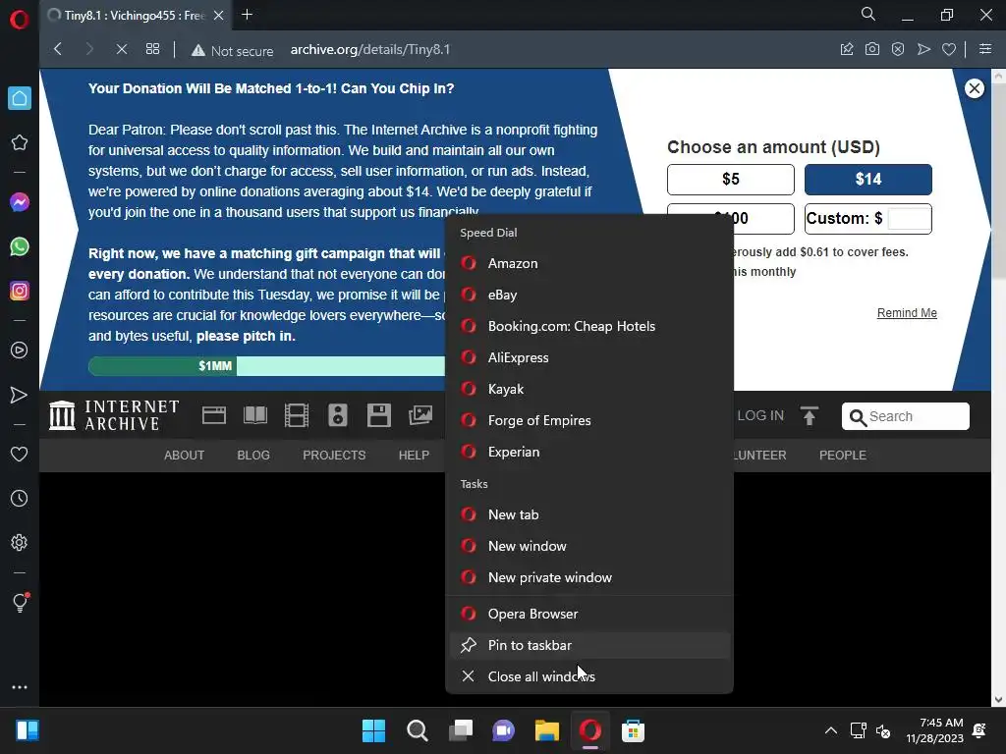Open the Texts book icon
Viewport: 1006px width, 754px height.
254,415
